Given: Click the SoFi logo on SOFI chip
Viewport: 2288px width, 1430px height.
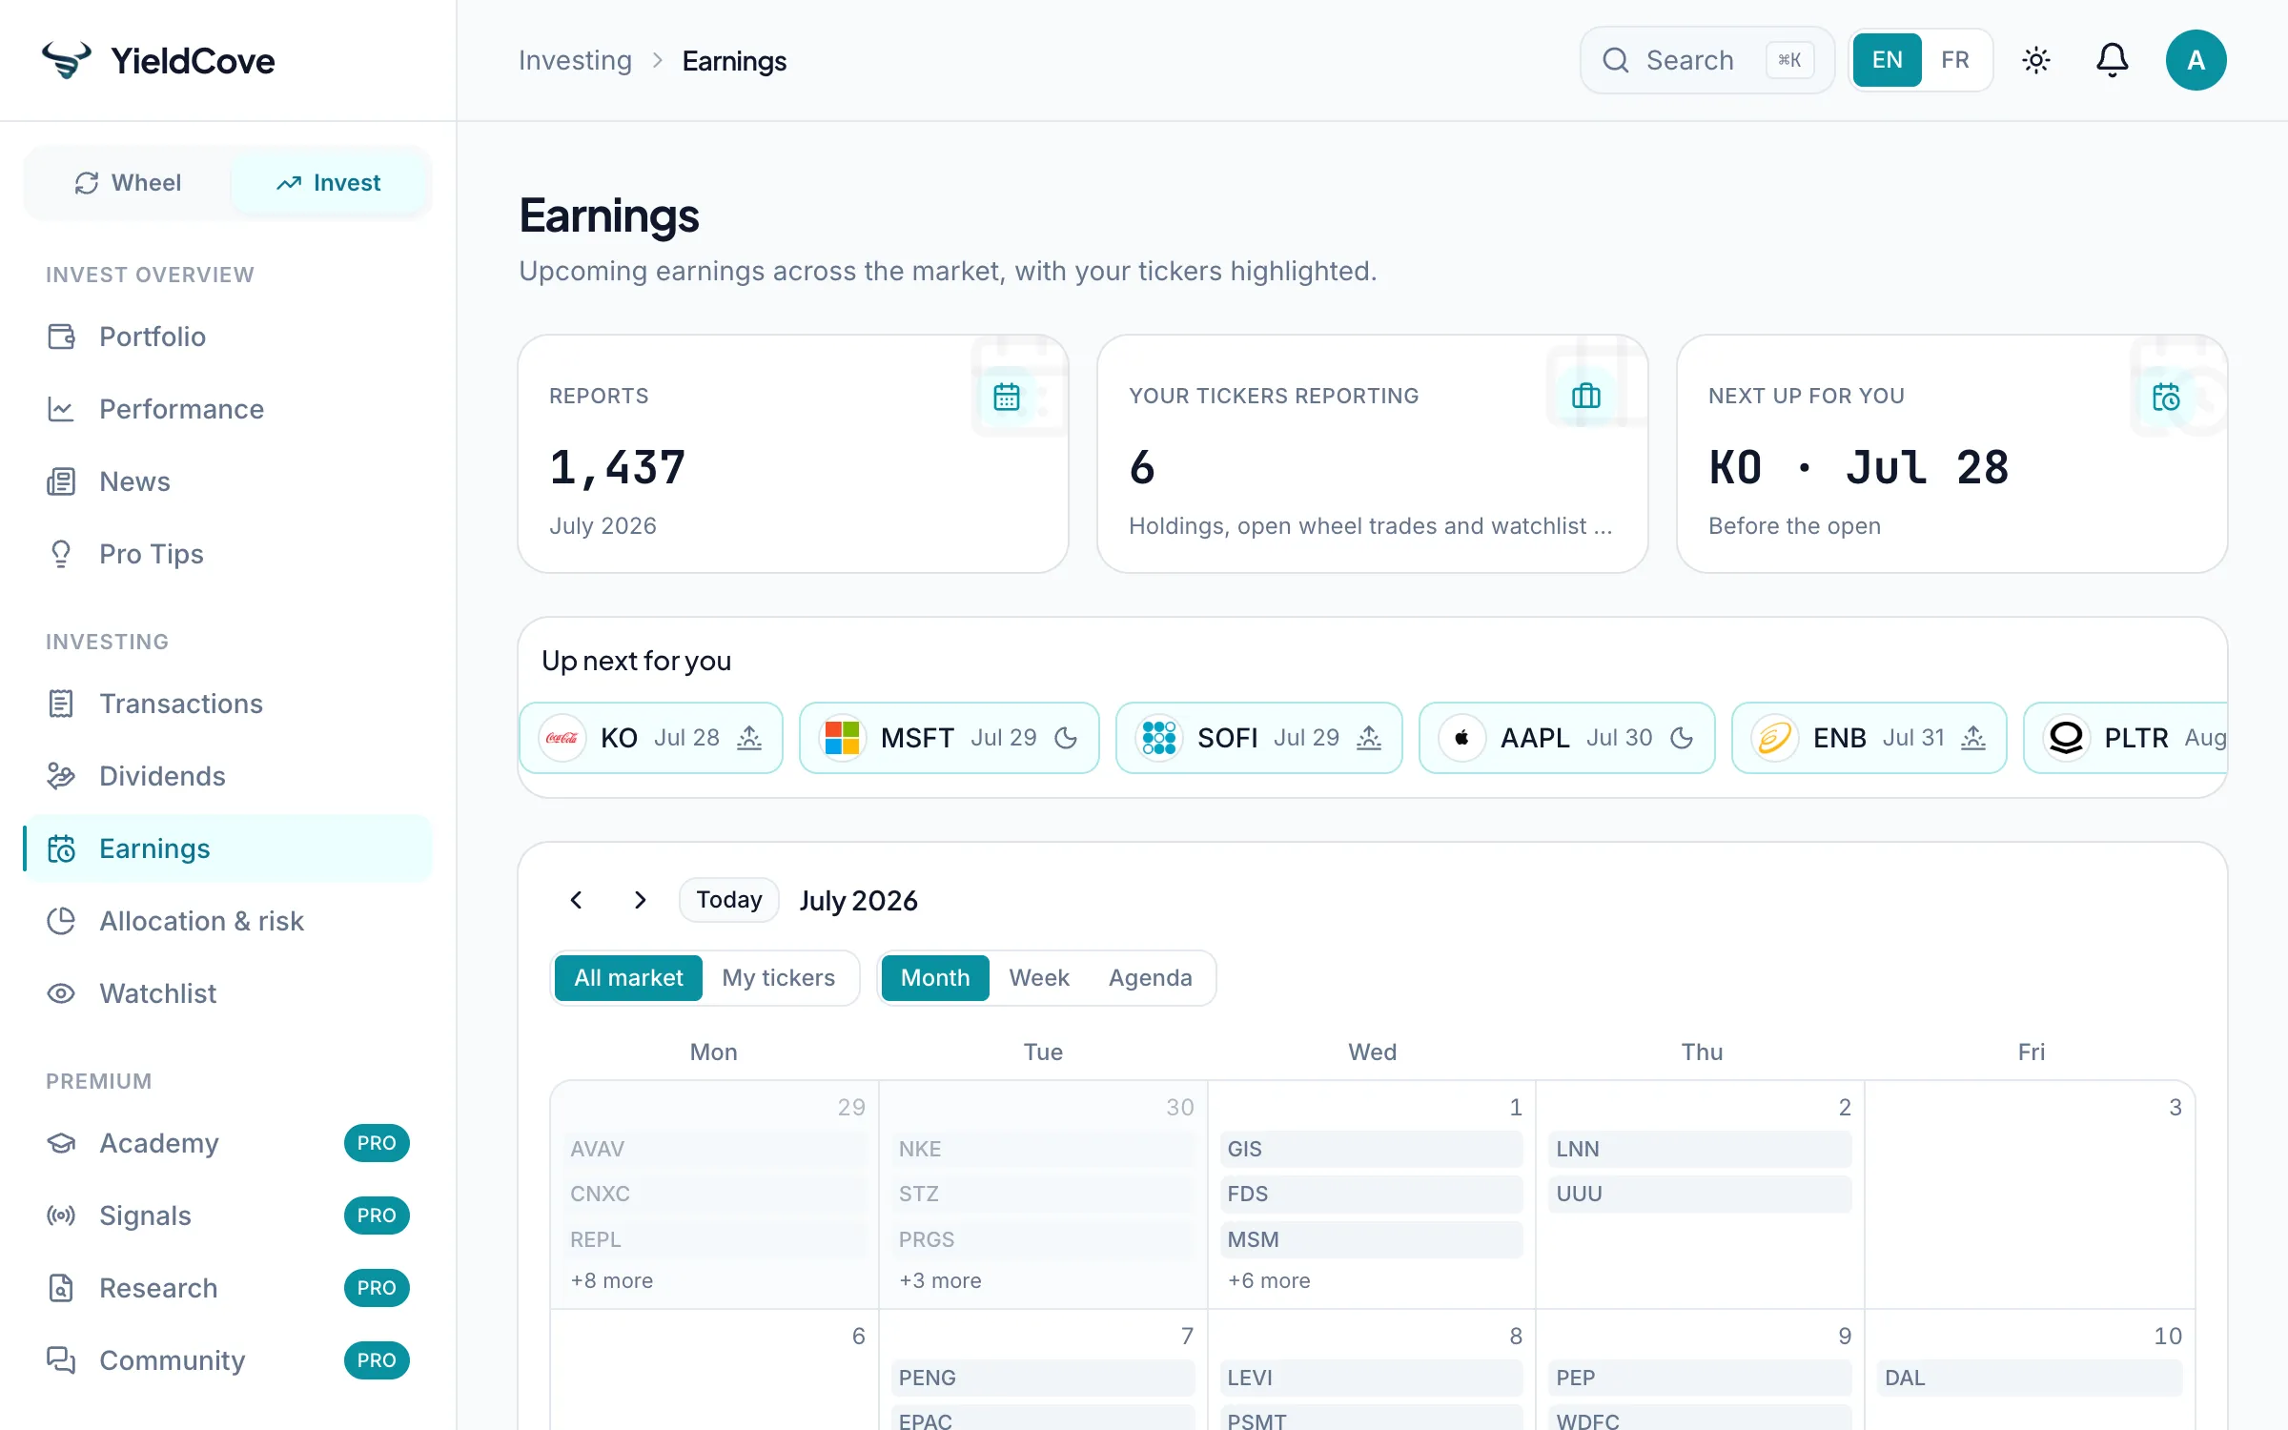Looking at the screenshot, I should point(1159,738).
